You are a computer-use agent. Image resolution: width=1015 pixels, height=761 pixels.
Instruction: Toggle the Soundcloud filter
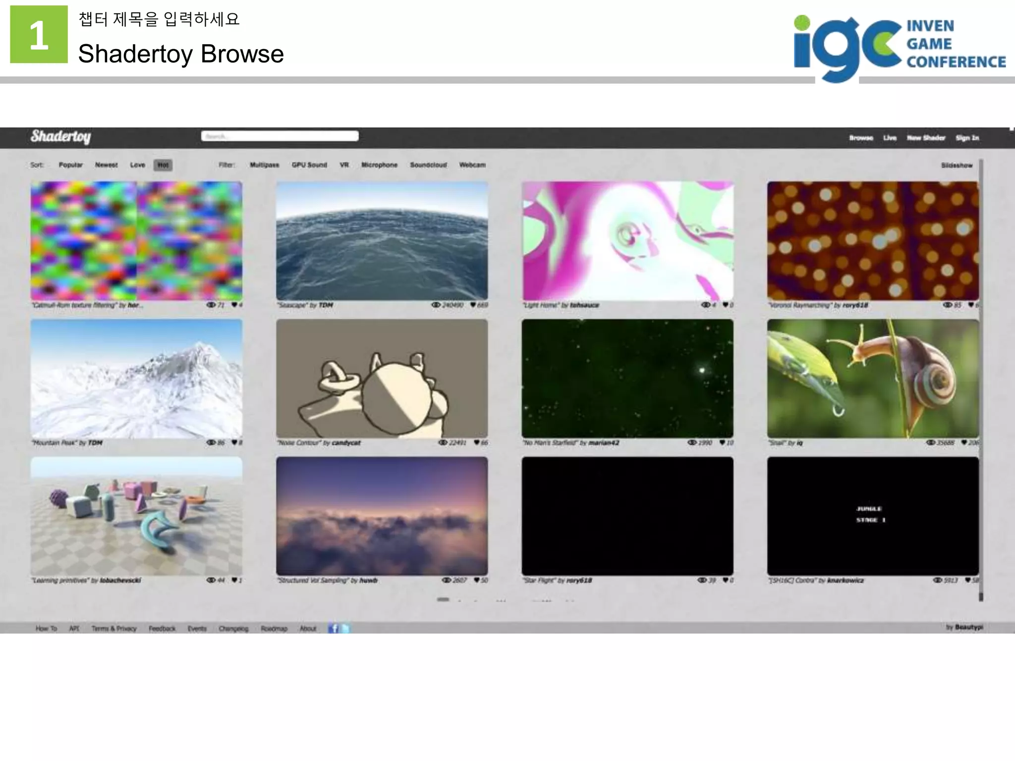[428, 165]
